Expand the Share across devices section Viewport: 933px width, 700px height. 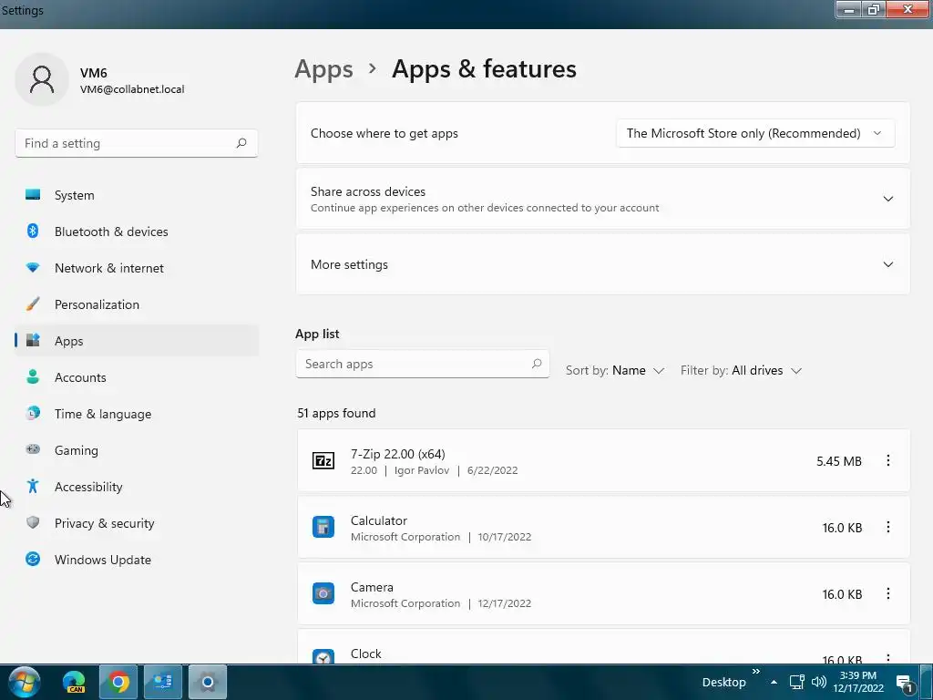(x=603, y=199)
